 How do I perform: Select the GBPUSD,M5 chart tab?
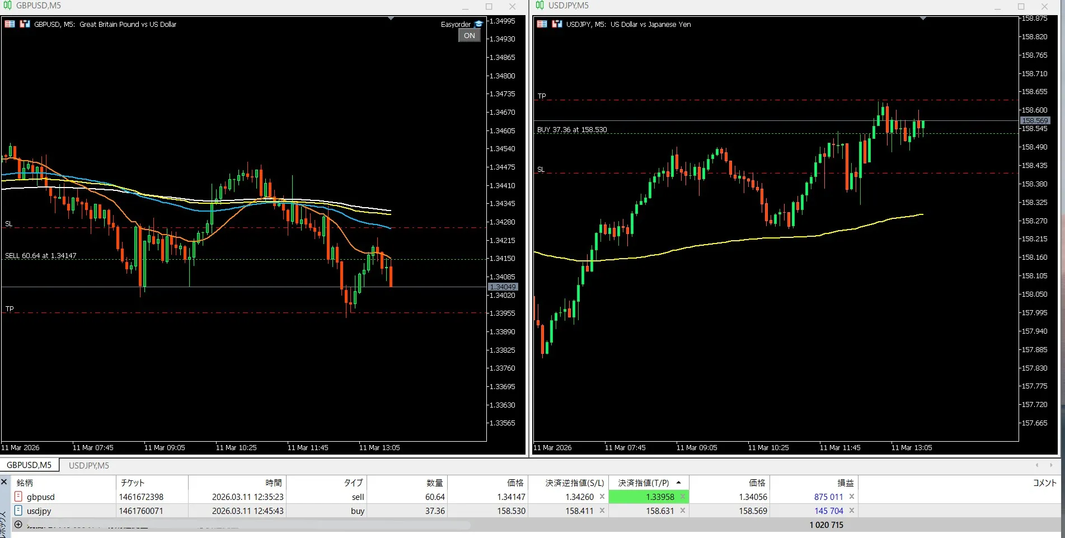tap(29, 465)
